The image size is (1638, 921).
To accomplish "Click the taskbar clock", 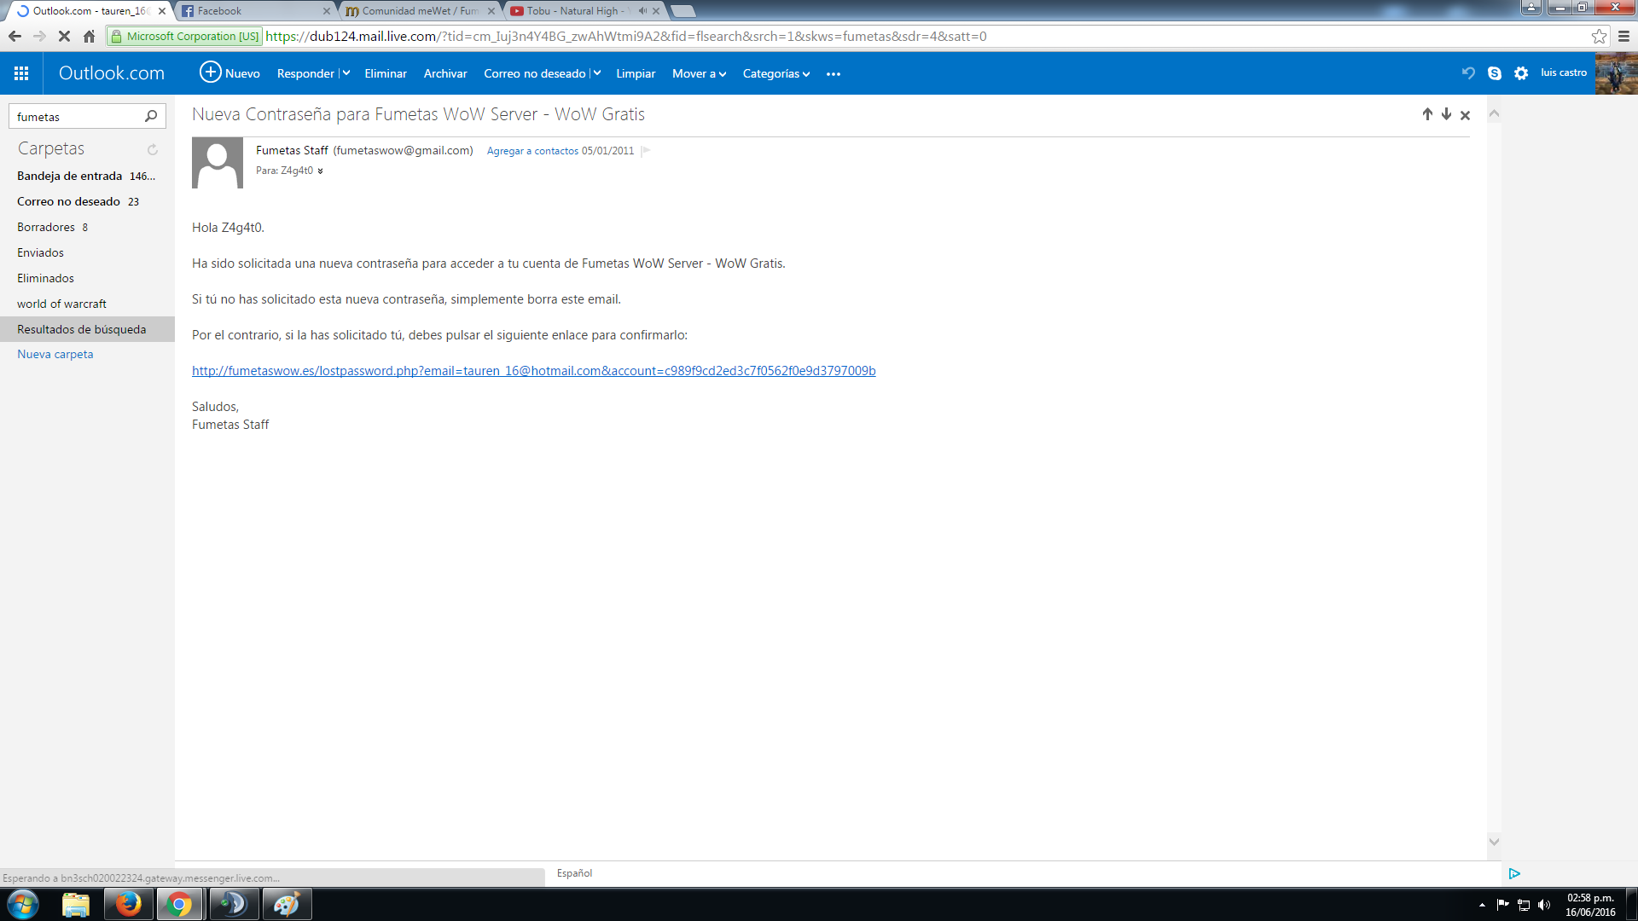I will tap(1590, 905).
